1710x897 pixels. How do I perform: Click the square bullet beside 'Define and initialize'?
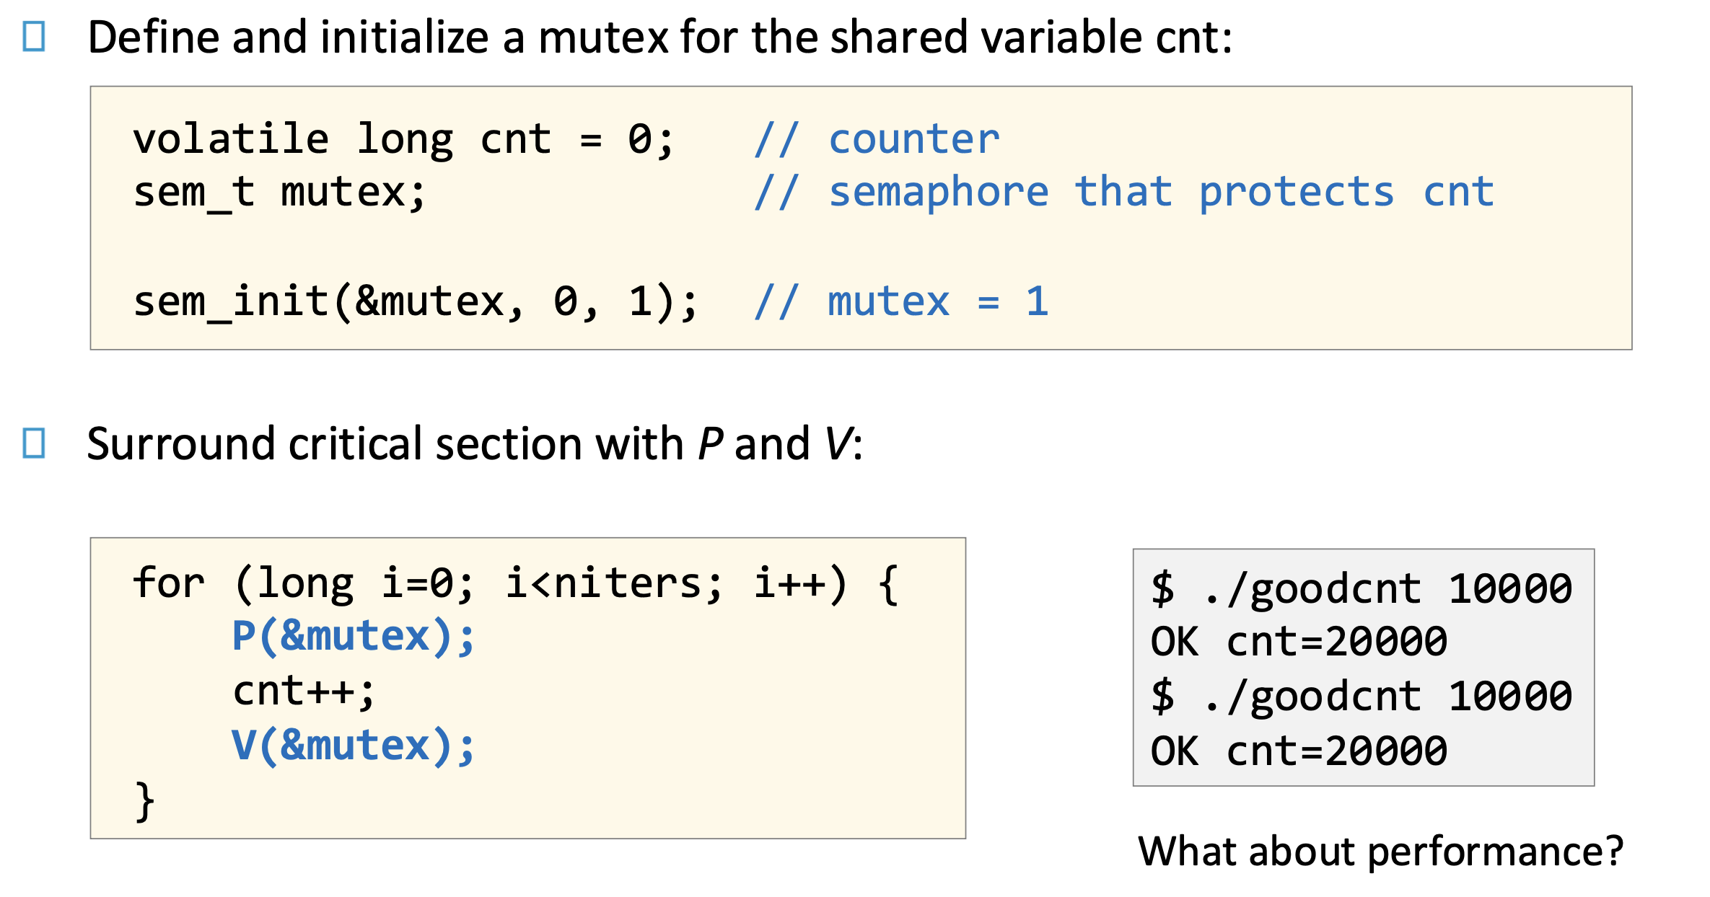tap(34, 36)
